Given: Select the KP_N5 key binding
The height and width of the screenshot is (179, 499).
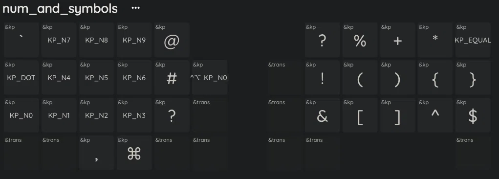Looking at the screenshot, I should 96,77.
